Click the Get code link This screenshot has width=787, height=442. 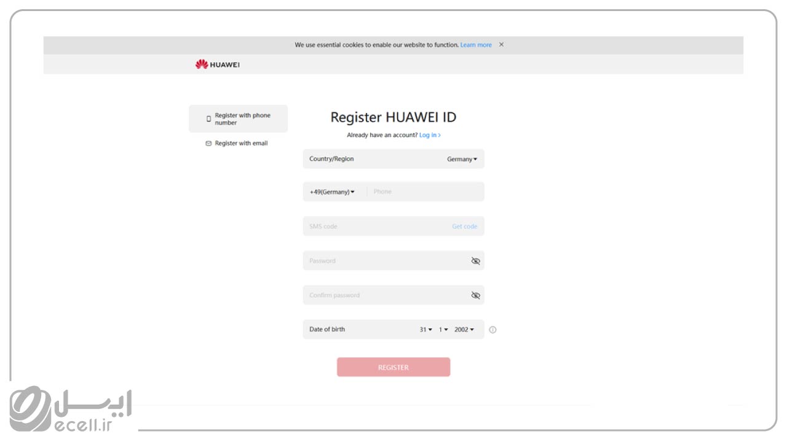tap(465, 227)
